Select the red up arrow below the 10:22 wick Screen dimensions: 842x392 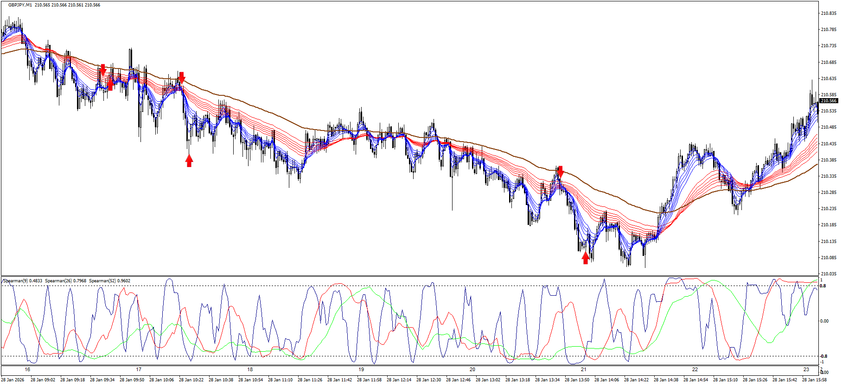189,161
